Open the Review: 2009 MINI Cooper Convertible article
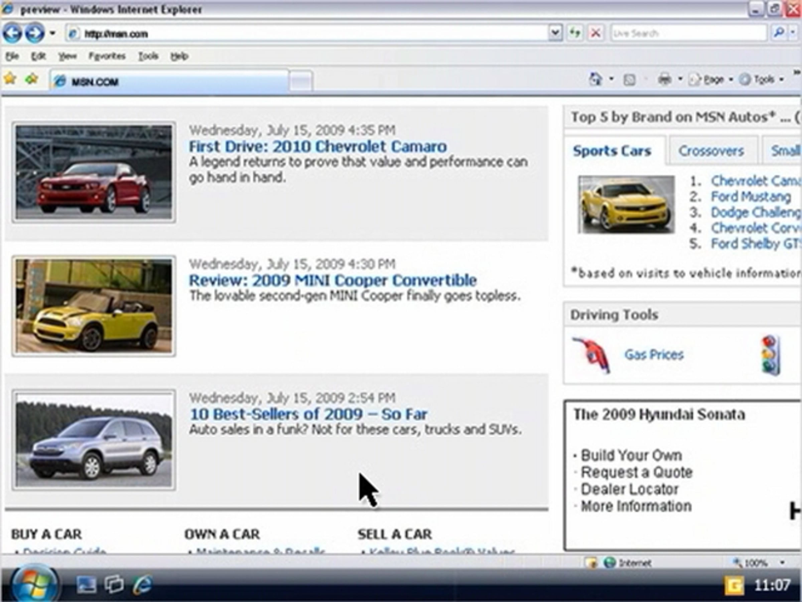 pyautogui.click(x=333, y=280)
